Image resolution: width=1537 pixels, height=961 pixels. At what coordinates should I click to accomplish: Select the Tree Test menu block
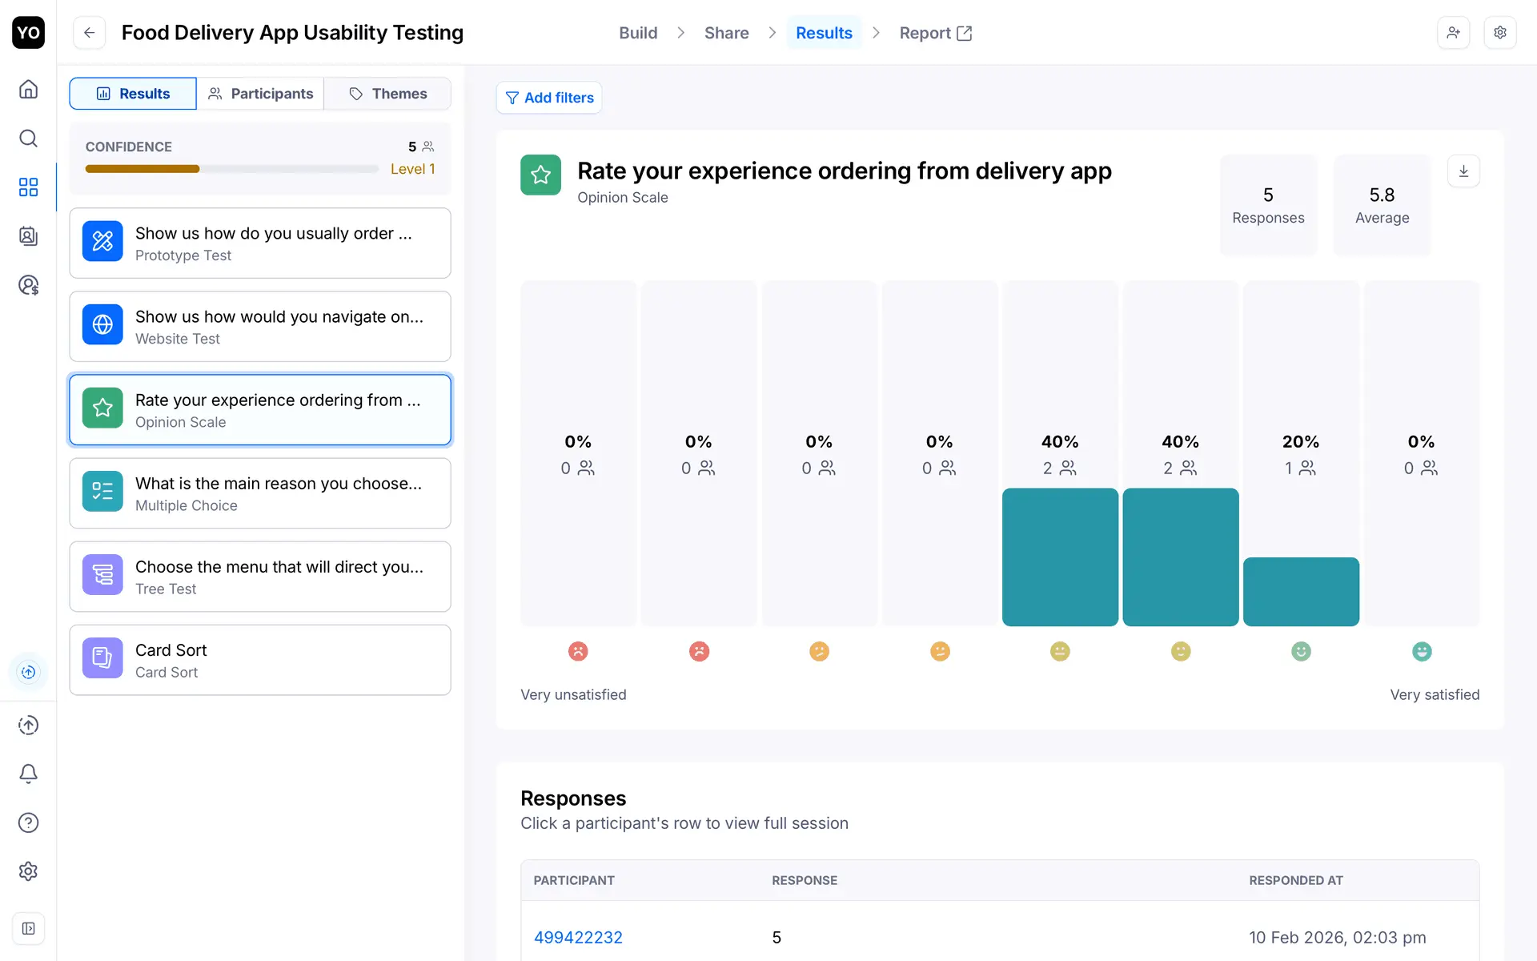point(260,577)
